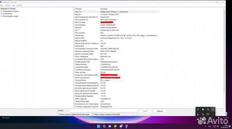
Task: Select the Версия BIOS label
Action: point(80,38)
